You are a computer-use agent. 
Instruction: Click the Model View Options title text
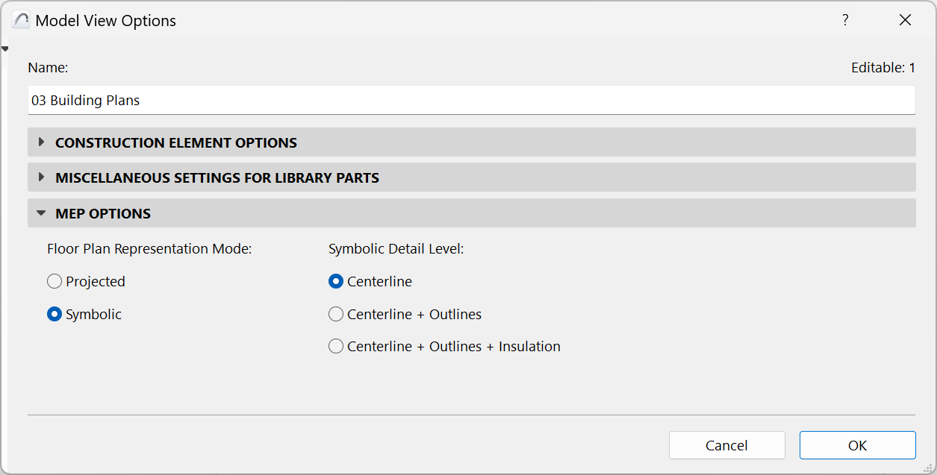point(106,21)
